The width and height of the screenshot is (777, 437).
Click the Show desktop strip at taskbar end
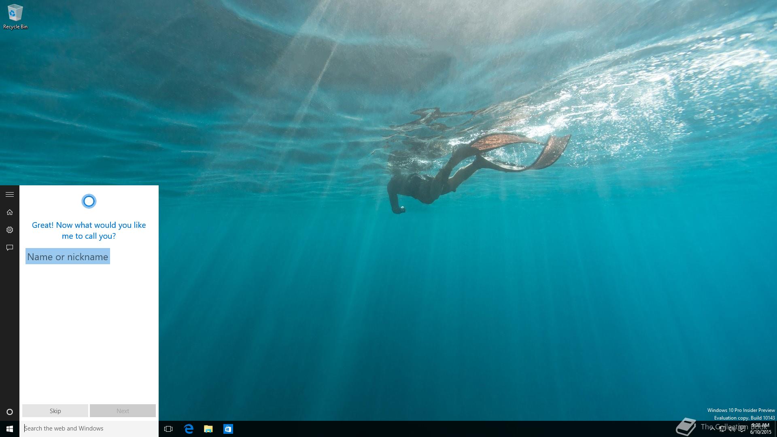(x=775, y=429)
